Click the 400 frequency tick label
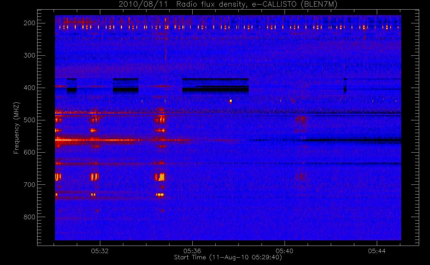This screenshot has height=265, width=430. tap(29, 88)
